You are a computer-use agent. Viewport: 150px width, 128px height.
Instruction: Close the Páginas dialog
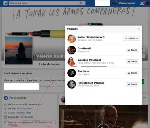point(138,29)
